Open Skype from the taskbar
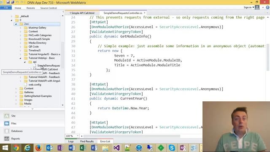Image resolution: width=270 pixels, height=152 pixels. [172, 148]
